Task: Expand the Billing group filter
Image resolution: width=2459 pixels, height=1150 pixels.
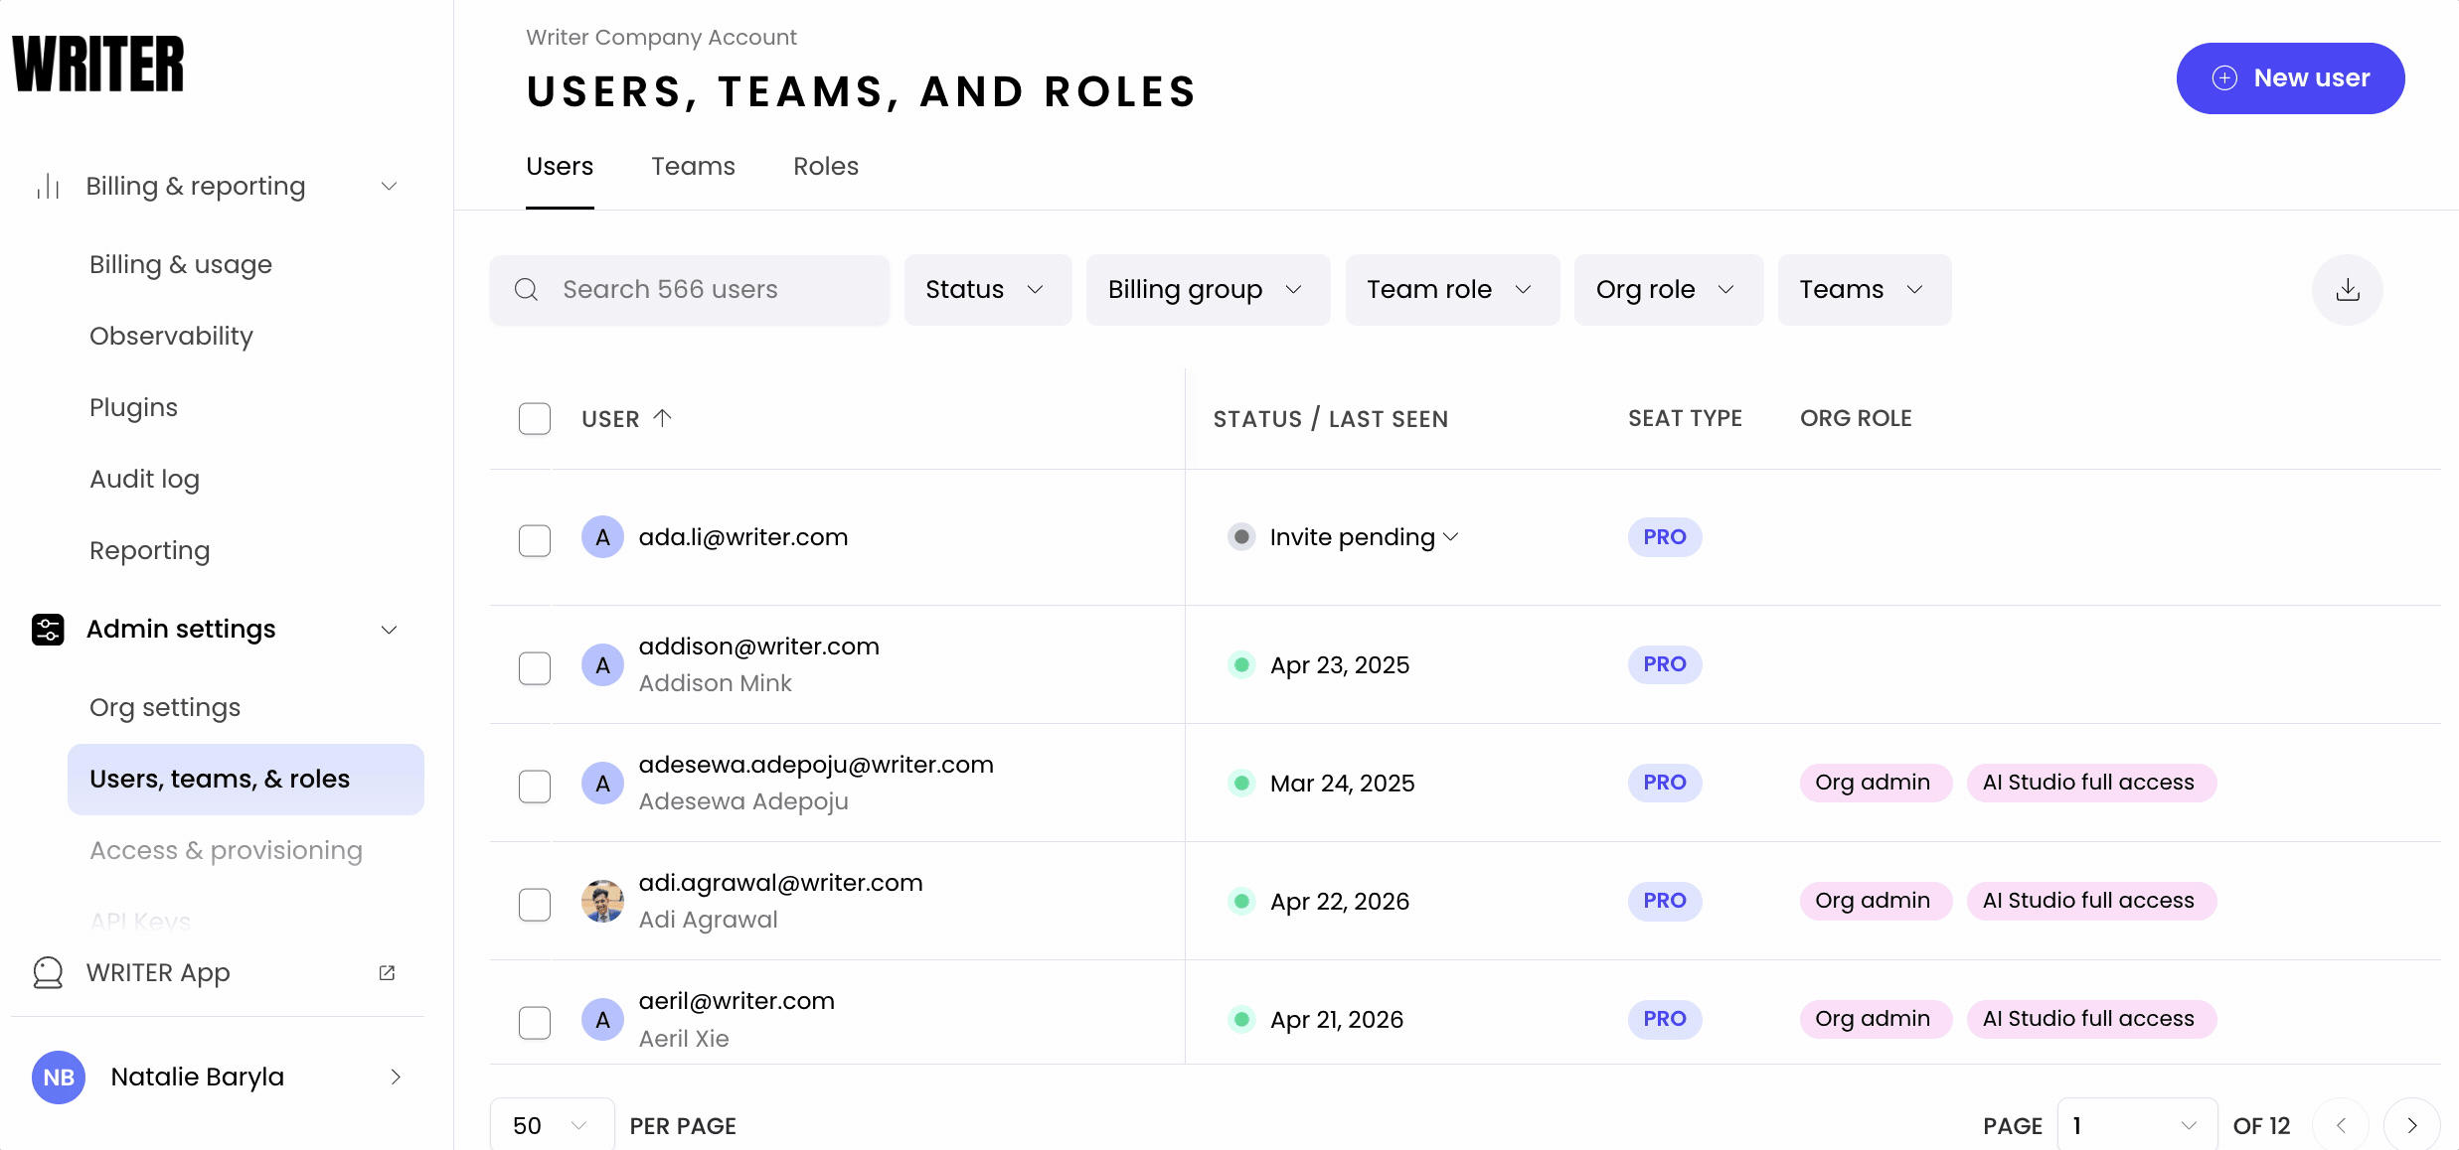Action: pyautogui.click(x=1207, y=290)
